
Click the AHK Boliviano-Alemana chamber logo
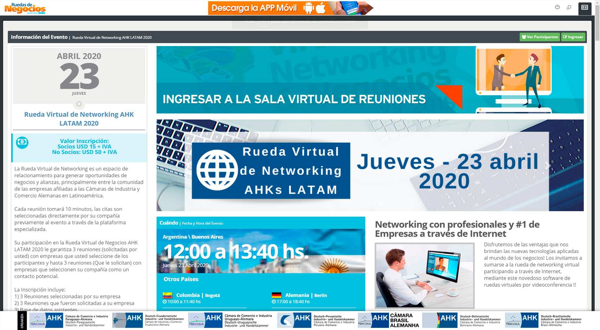point(462,321)
